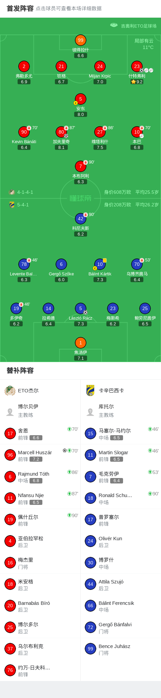Viewport: 161px width, 698px height.
Task: View coach 博尔贝伊 profile
Action: 40,411
